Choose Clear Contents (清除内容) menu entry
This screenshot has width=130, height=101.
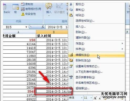(x=96, y=37)
